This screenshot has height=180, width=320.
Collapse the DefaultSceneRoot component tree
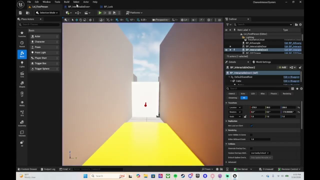[x=229, y=77]
